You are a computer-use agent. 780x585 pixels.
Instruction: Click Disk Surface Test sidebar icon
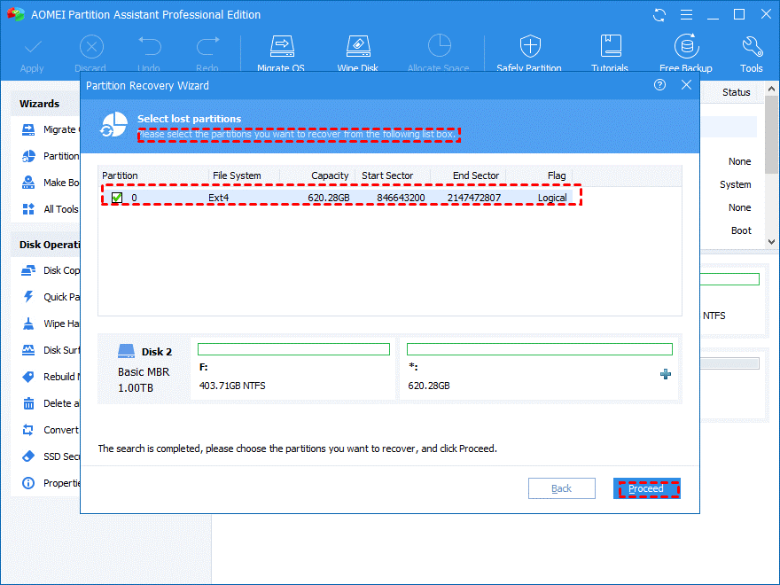pos(28,350)
